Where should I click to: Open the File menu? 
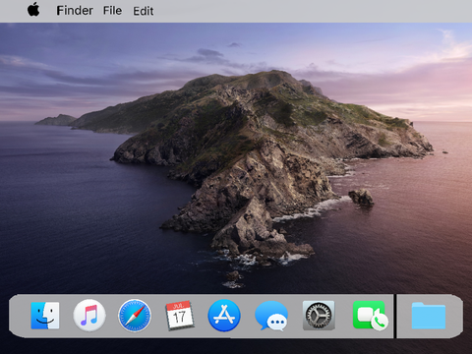pyautogui.click(x=112, y=11)
